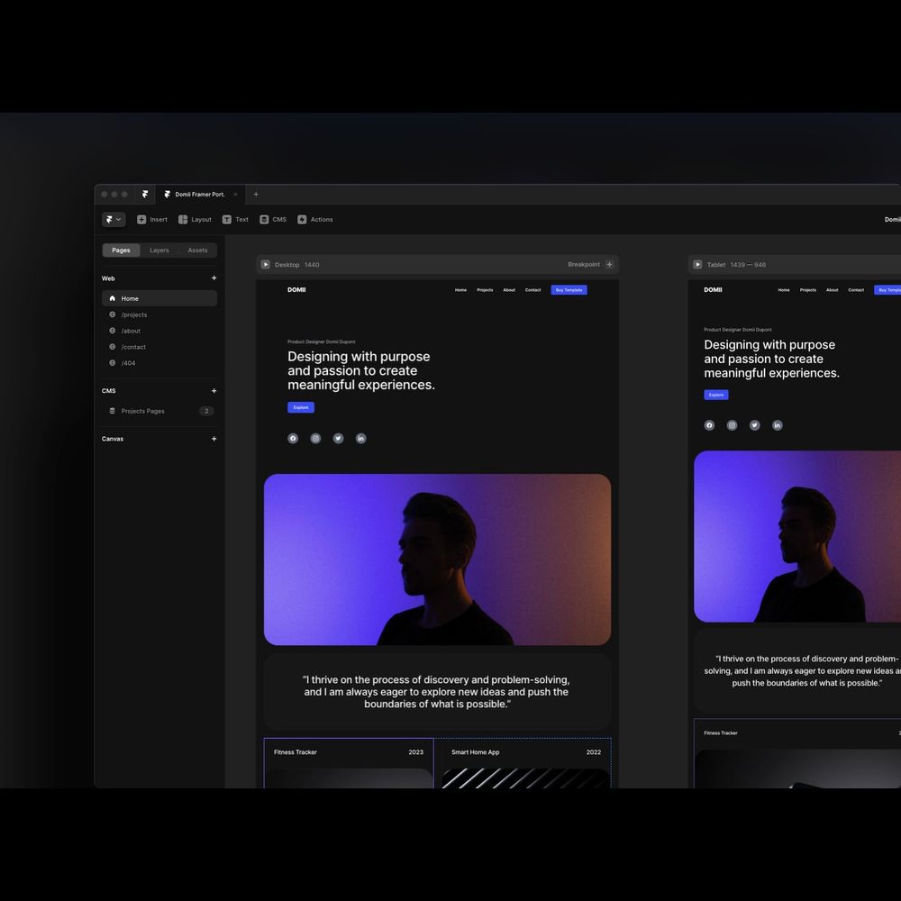Add a Breakpoint using the plus button
This screenshot has height=901, width=901.
point(609,265)
